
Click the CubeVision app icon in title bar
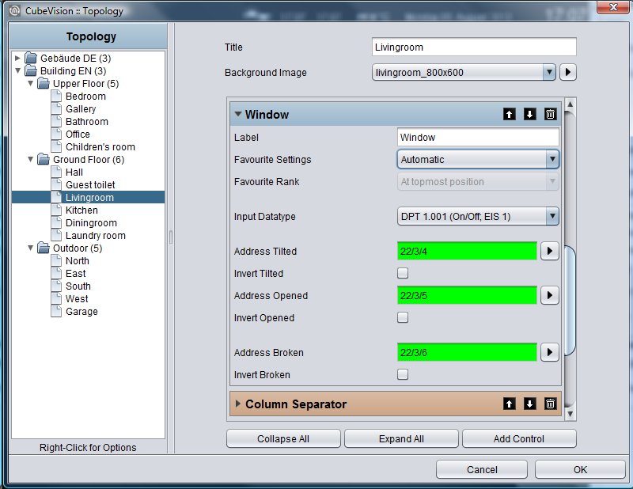point(14,10)
